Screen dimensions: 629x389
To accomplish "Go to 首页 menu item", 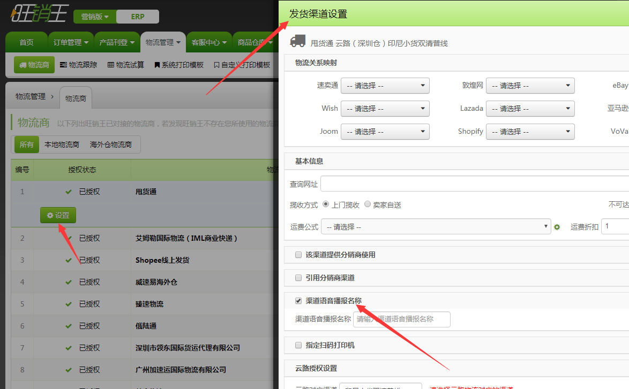I will 26,42.
